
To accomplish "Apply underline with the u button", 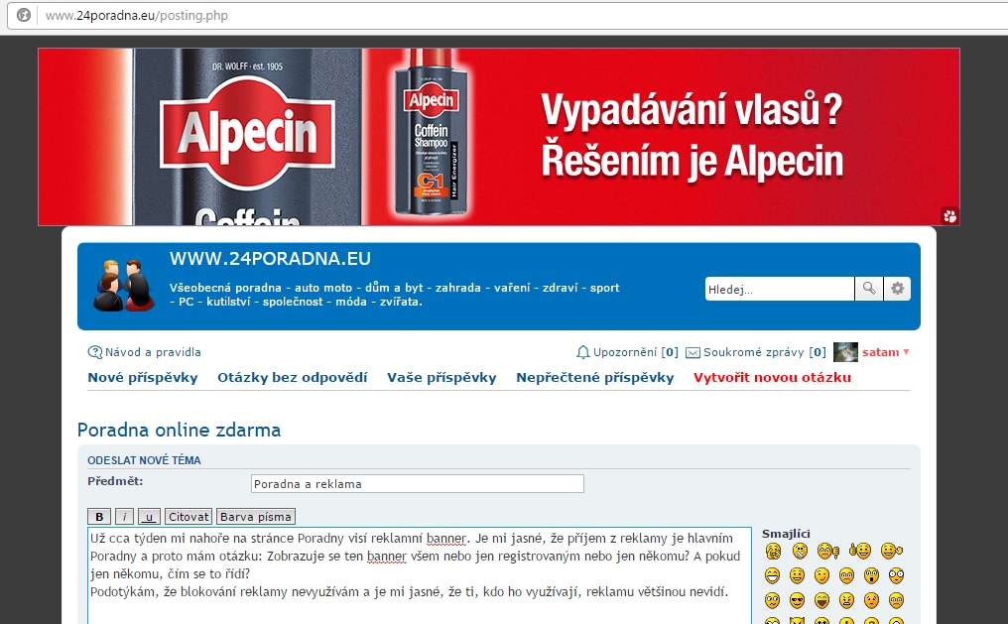I will (149, 517).
